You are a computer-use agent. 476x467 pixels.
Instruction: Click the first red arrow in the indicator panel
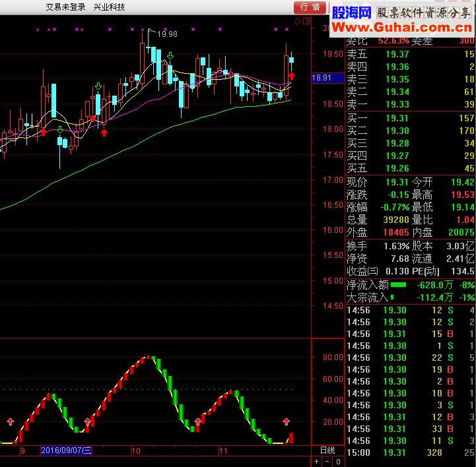(x=11, y=421)
